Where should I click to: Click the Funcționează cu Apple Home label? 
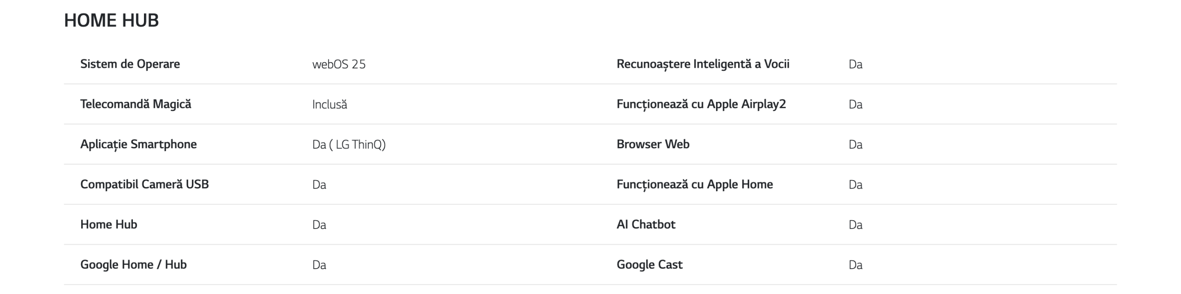(x=694, y=184)
